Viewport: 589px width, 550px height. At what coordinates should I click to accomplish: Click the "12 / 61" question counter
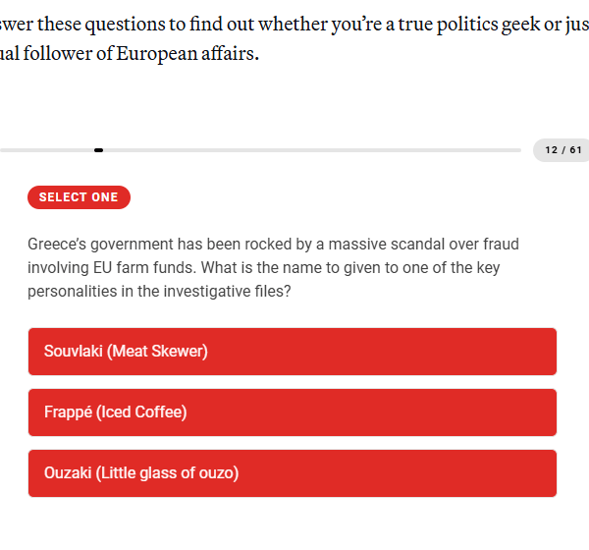(563, 150)
